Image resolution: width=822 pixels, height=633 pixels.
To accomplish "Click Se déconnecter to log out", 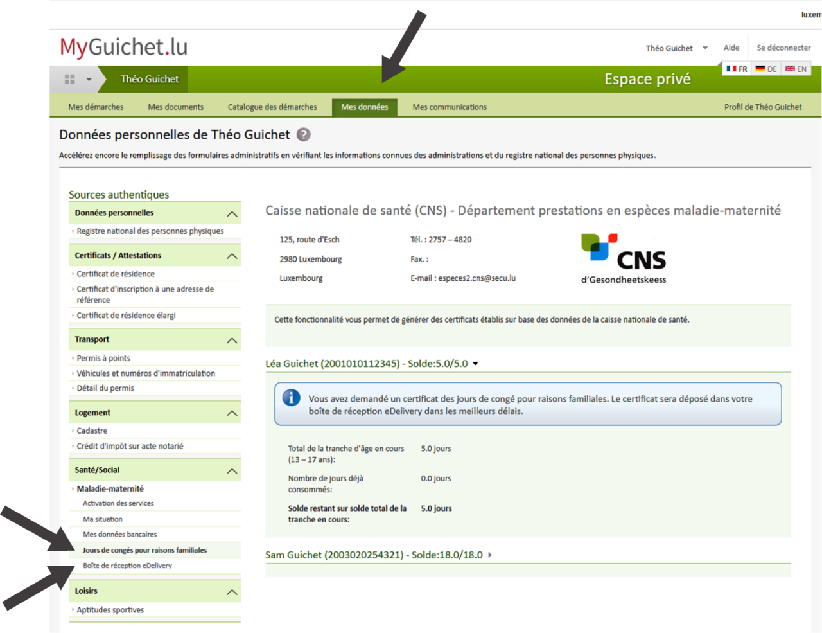I will pyautogui.click(x=783, y=48).
